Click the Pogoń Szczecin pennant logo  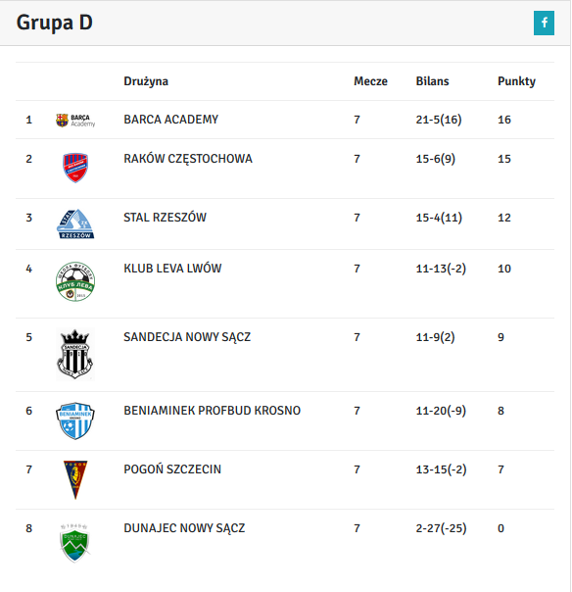coord(75,480)
